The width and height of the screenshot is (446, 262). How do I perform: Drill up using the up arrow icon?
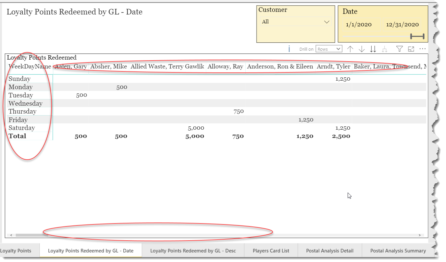click(x=350, y=49)
